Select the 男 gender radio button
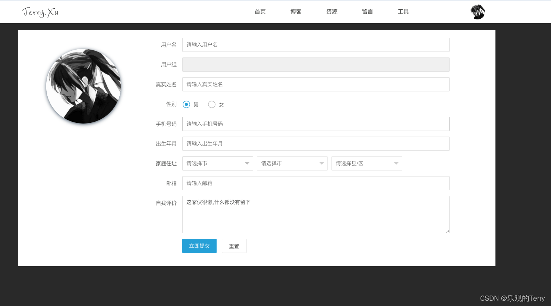 coord(186,104)
